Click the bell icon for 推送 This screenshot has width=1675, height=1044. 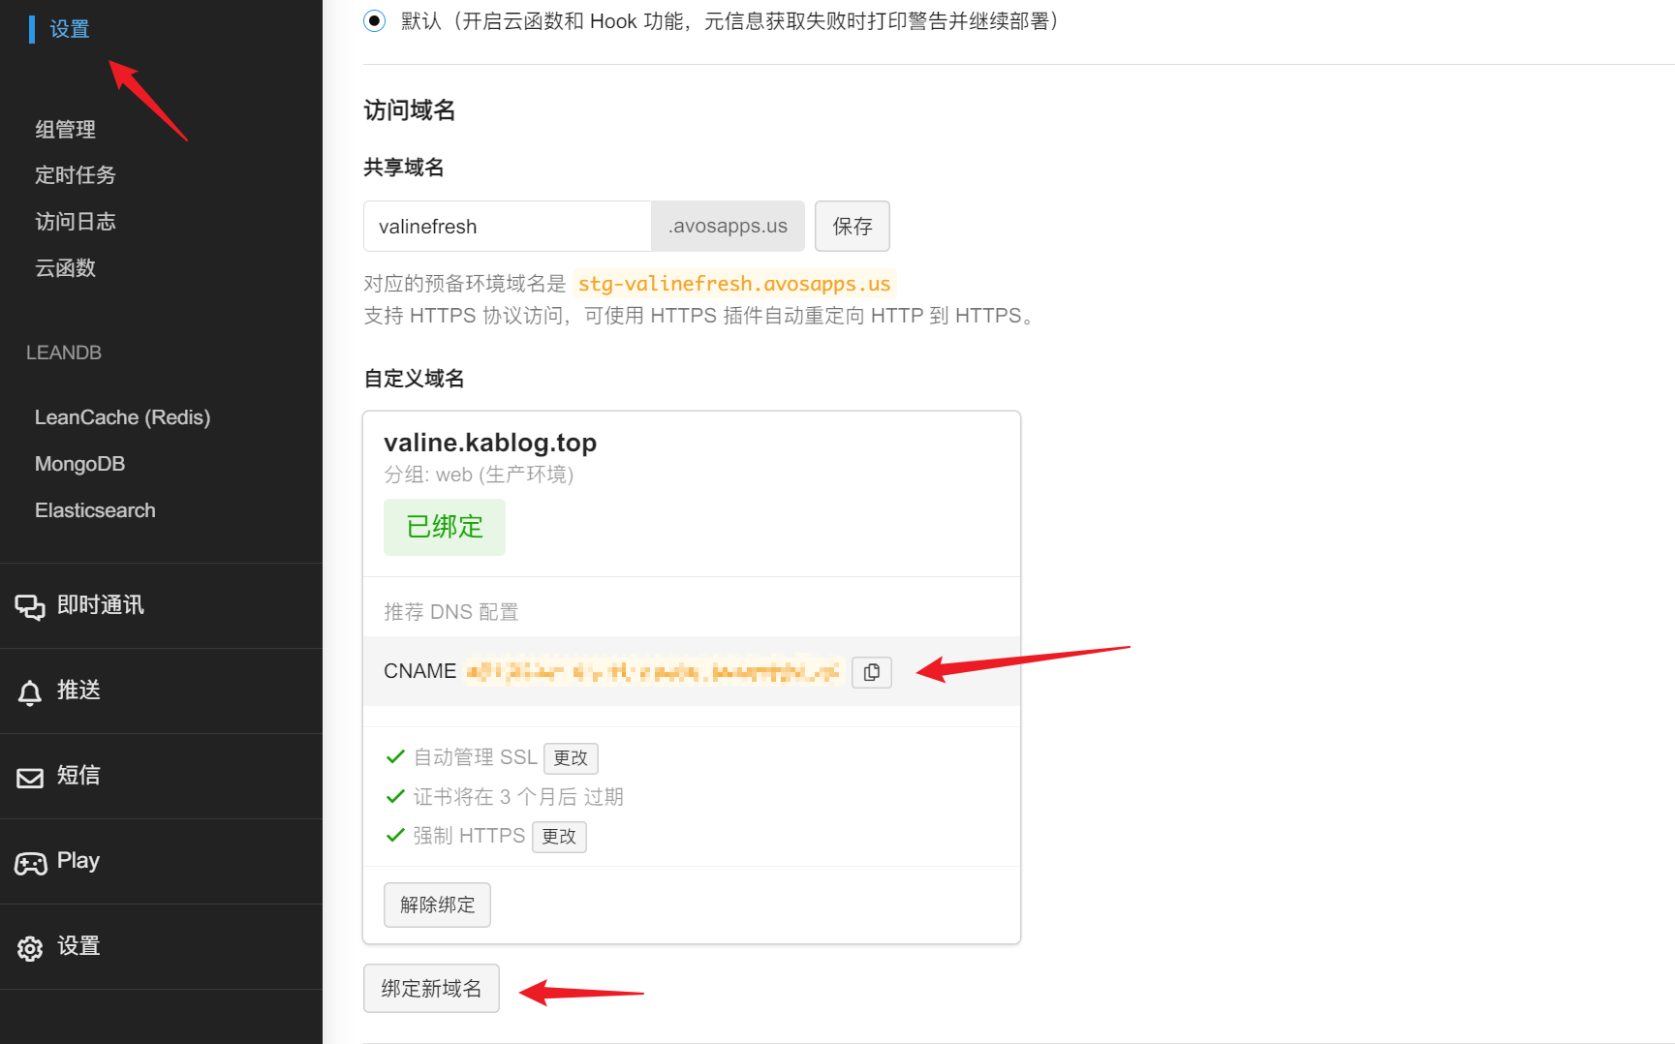click(30, 691)
